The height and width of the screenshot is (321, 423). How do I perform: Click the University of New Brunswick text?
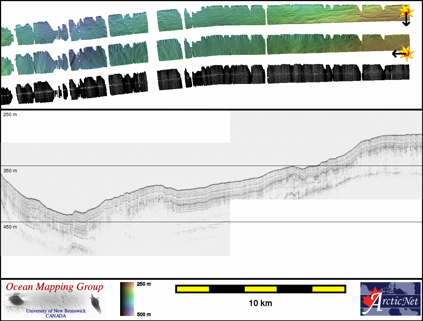pyautogui.click(x=56, y=311)
